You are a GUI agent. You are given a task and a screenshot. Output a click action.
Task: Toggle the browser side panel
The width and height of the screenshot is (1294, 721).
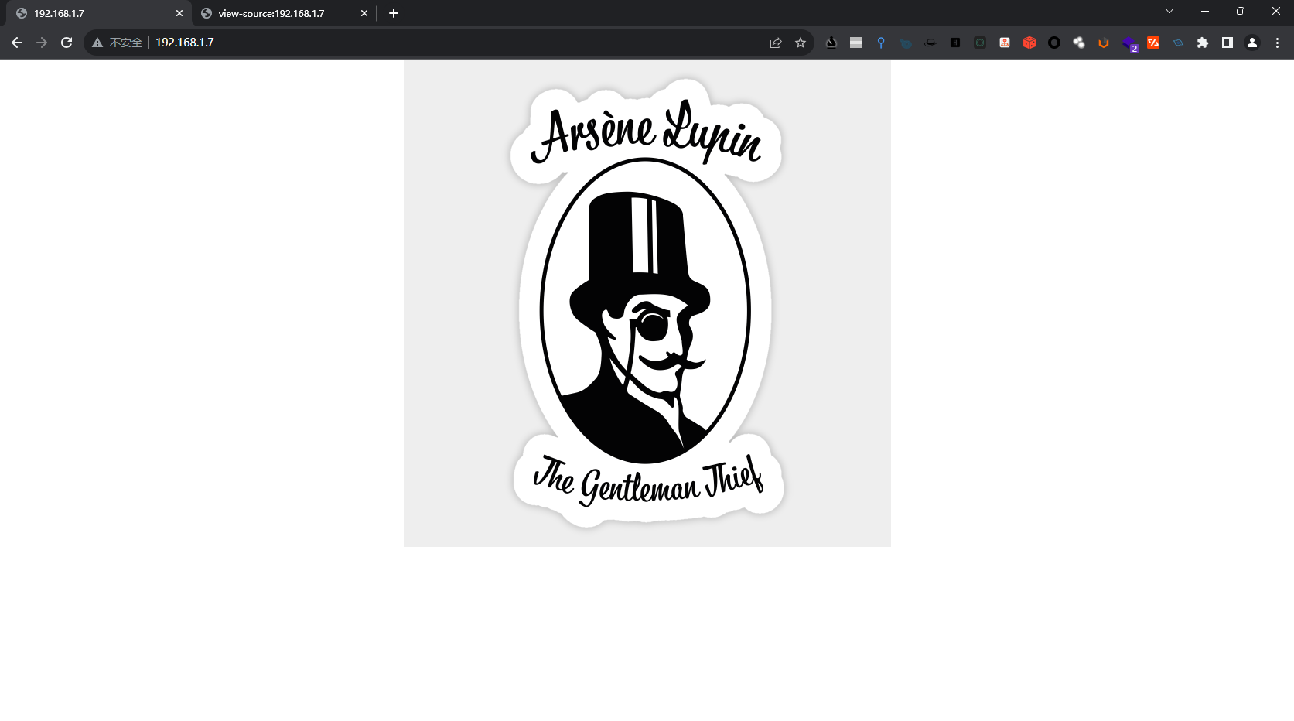[1227, 43]
